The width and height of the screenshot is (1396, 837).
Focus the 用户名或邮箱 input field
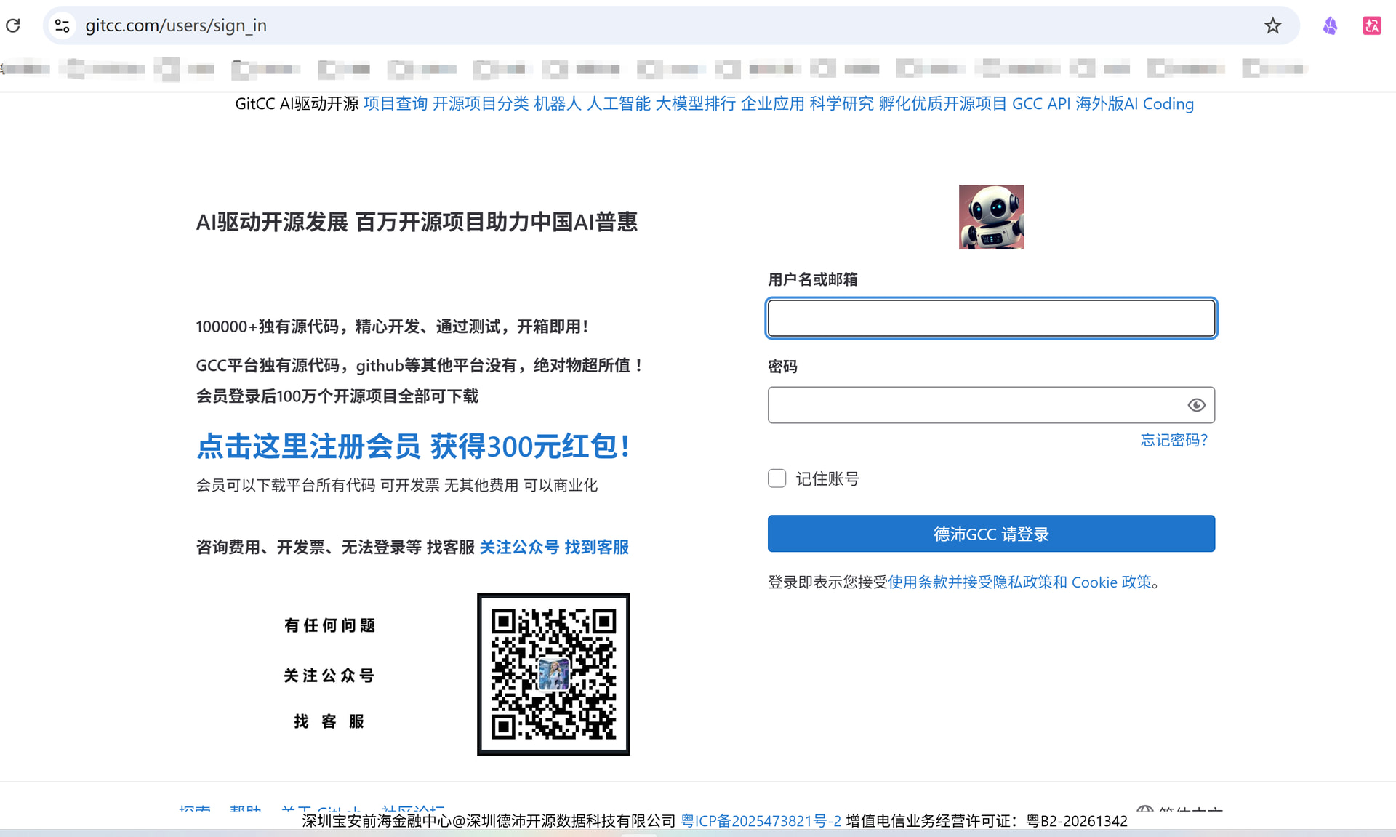(x=991, y=318)
